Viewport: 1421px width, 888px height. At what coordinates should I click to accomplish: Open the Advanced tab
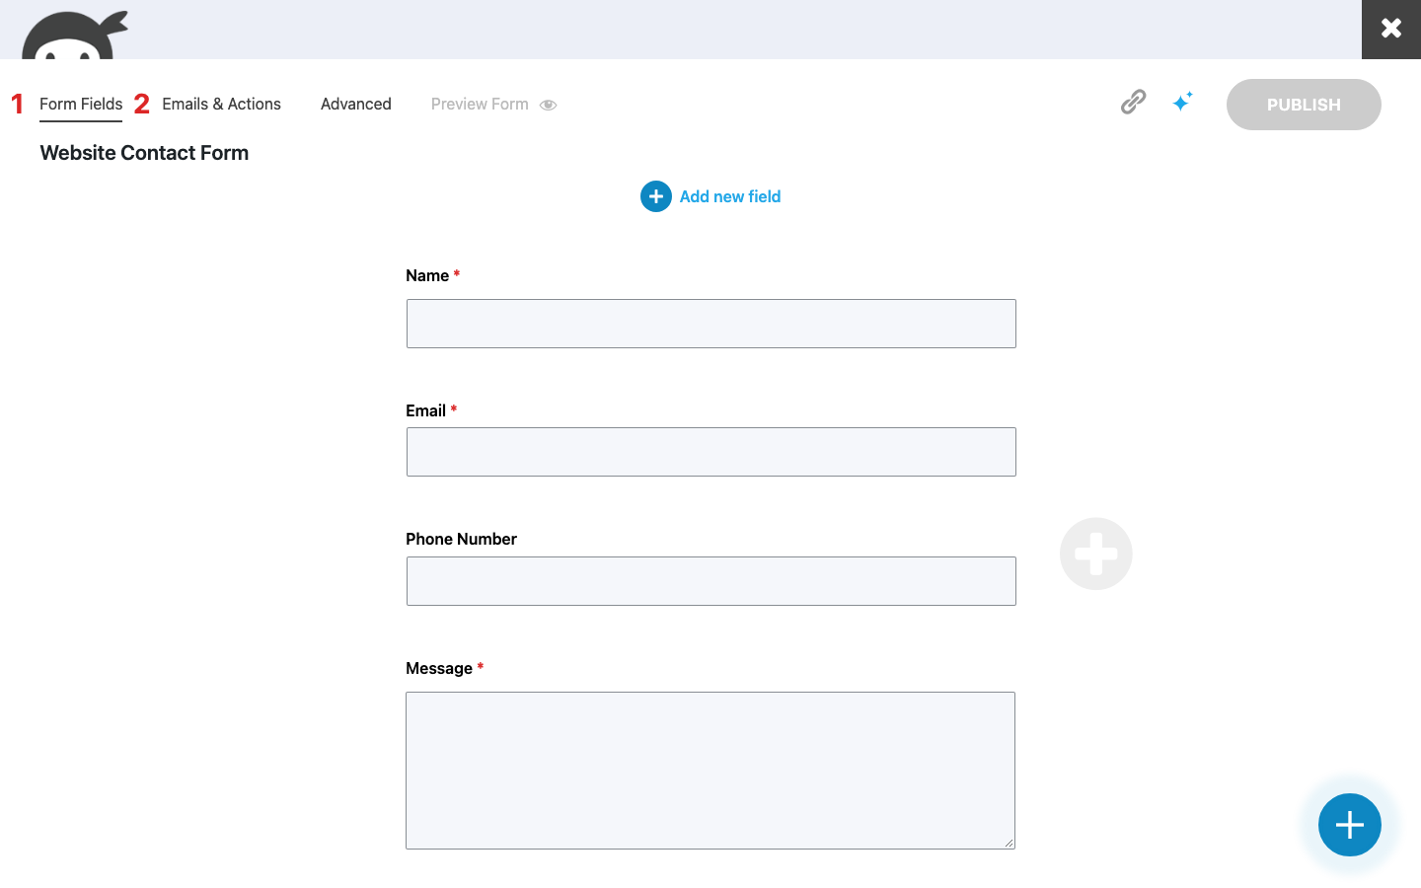355,105
